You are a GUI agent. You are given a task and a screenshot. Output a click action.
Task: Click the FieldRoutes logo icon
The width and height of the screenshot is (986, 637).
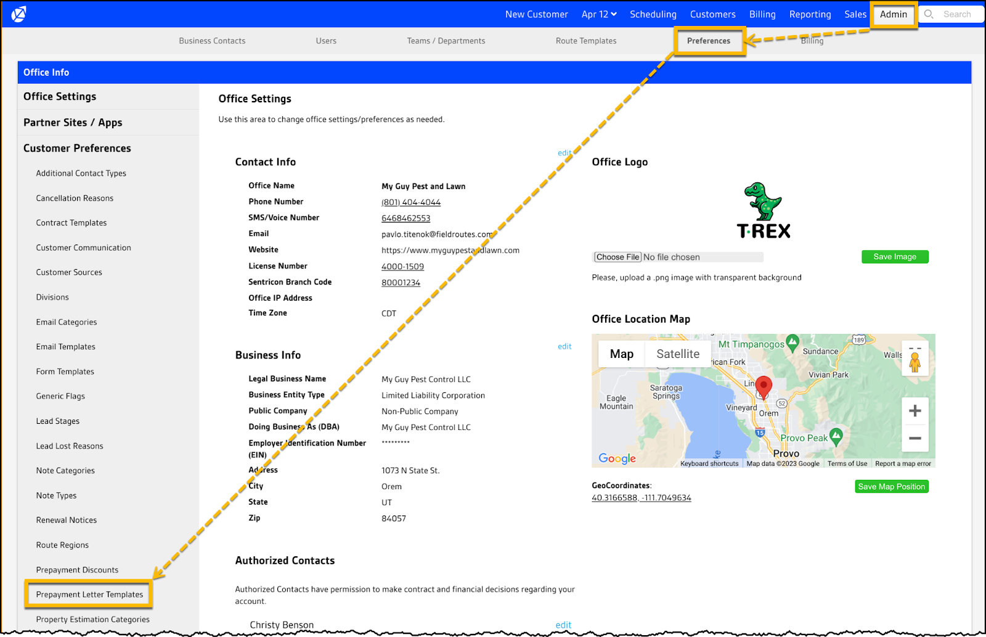click(x=19, y=14)
